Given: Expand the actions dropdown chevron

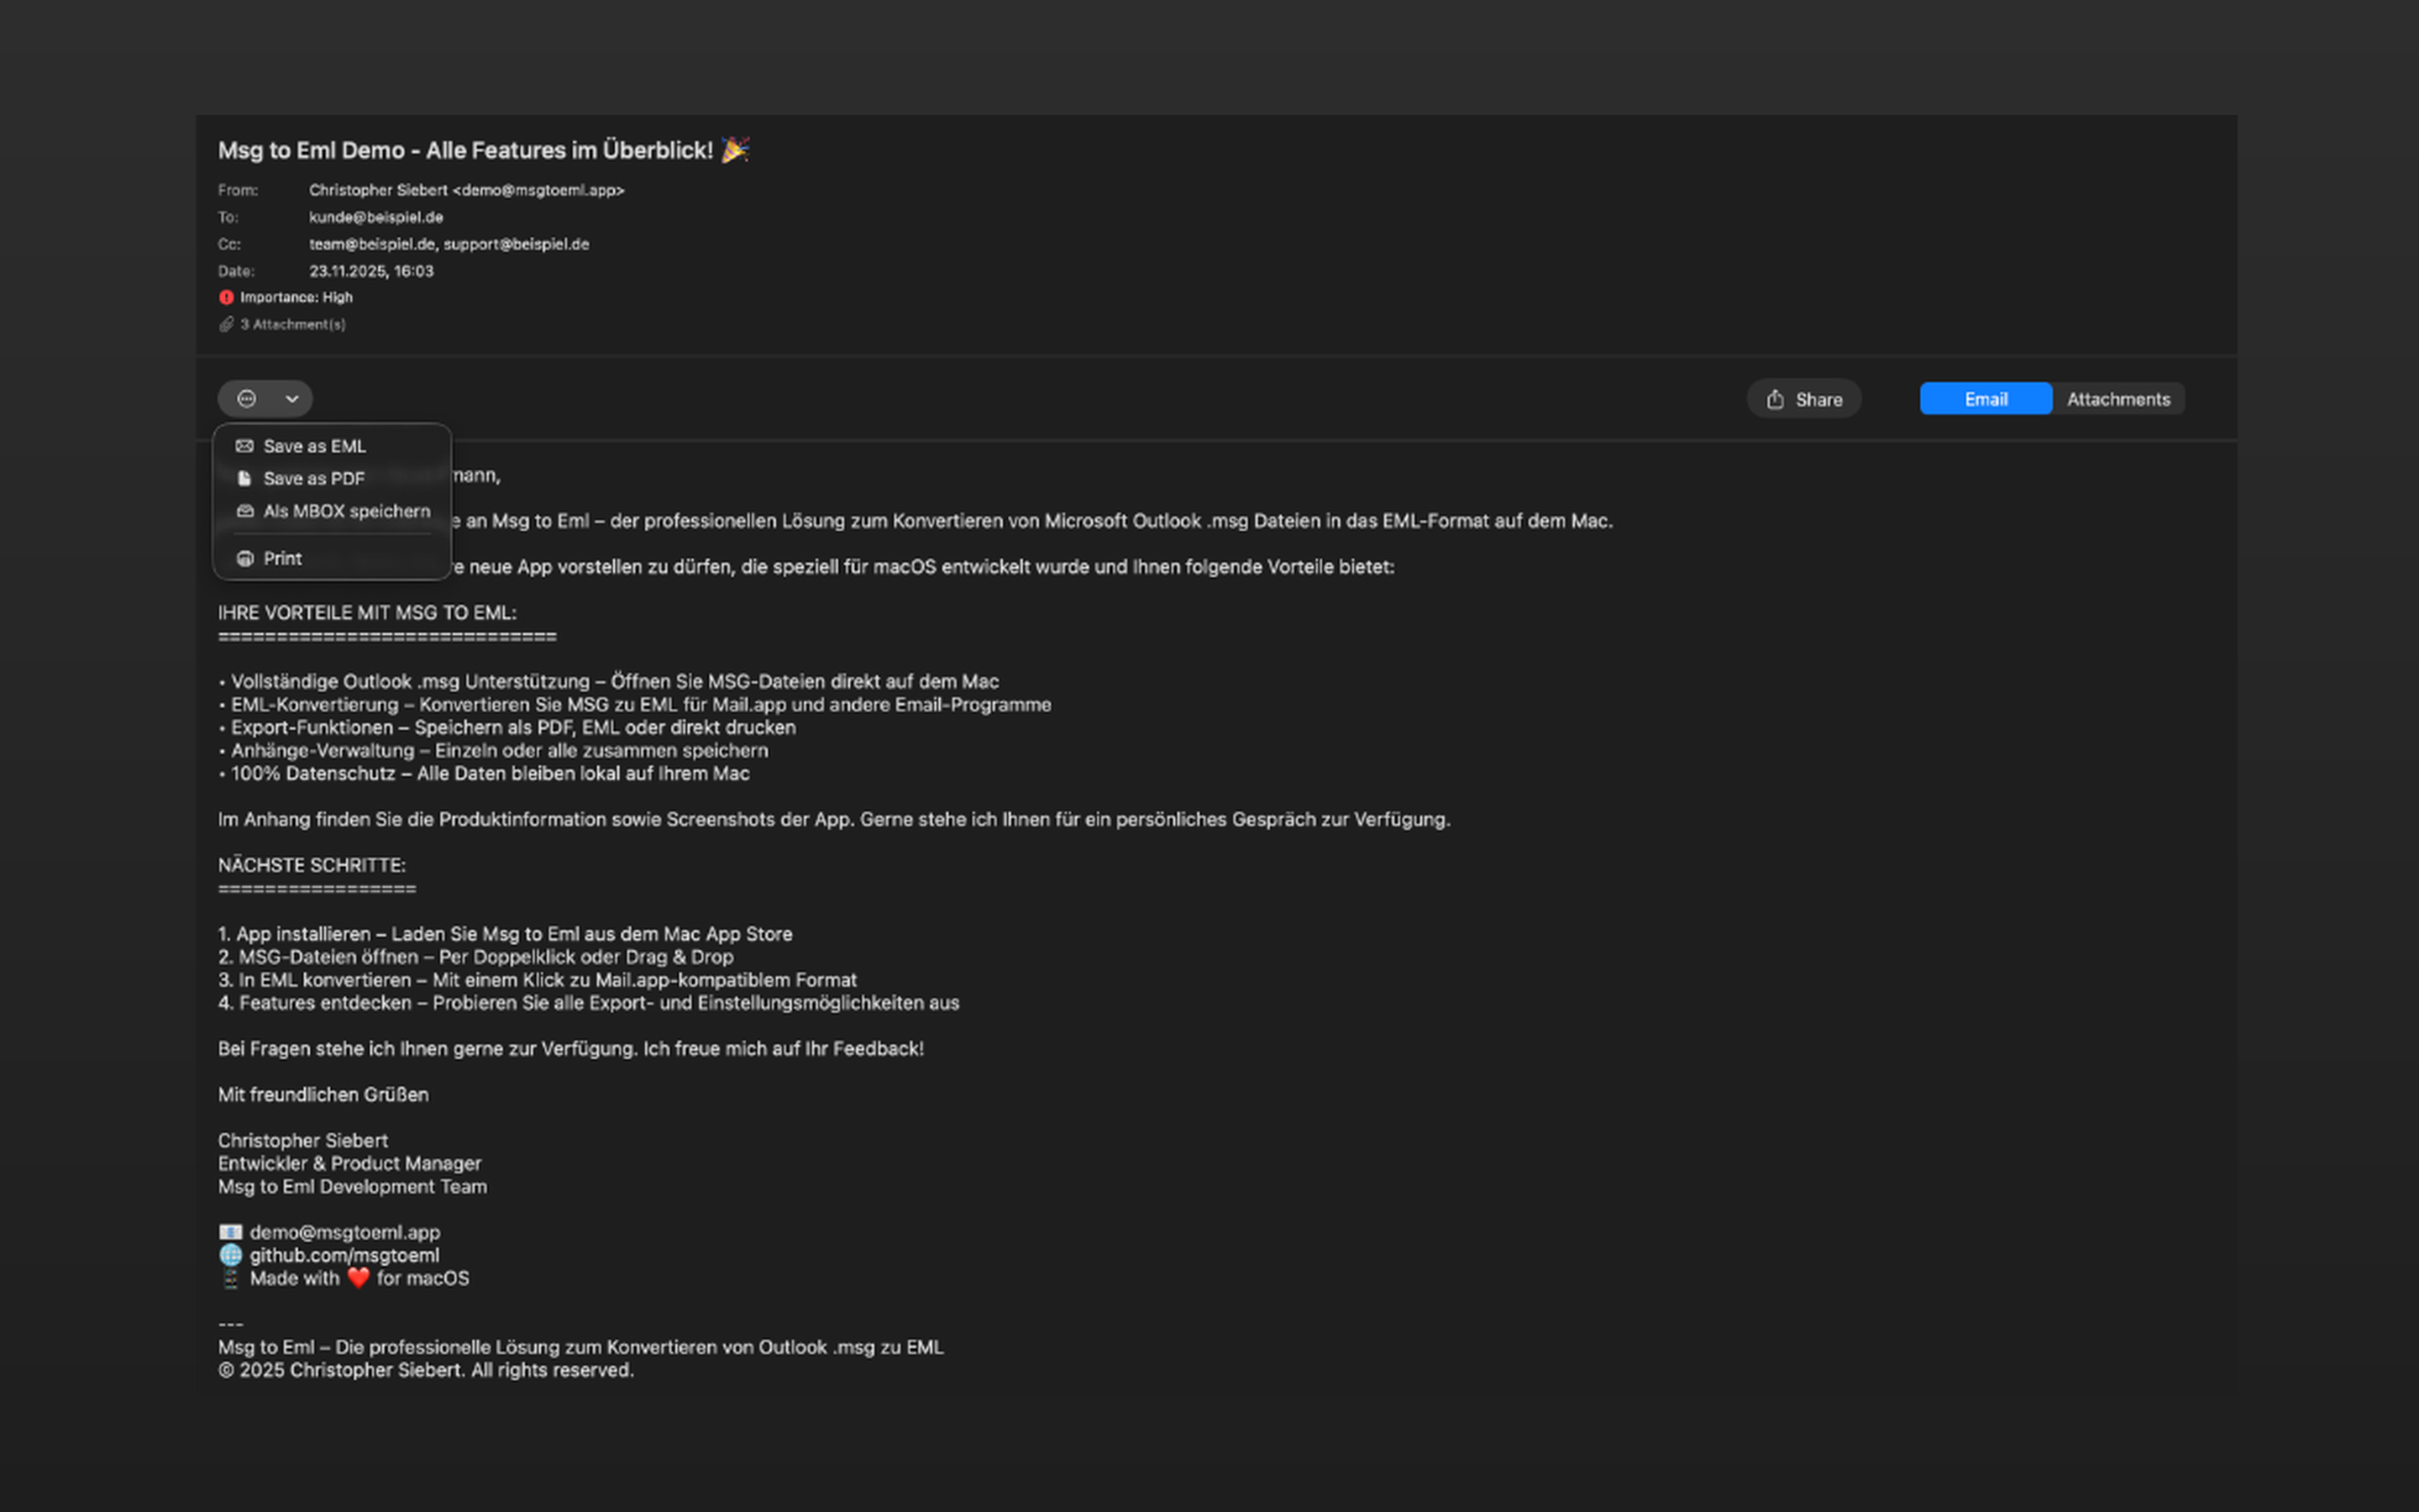Looking at the screenshot, I should (x=292, y=399).
